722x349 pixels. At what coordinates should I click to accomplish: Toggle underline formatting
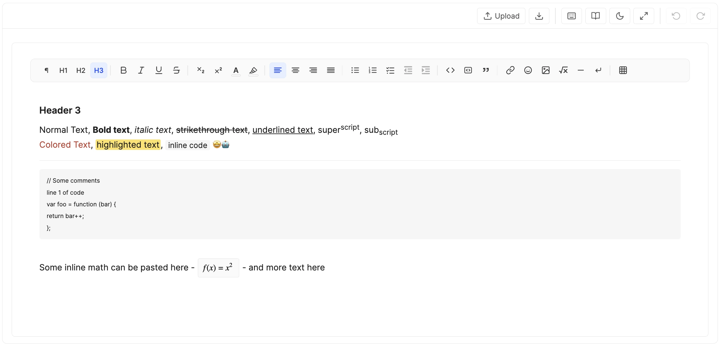click(159, 70)
